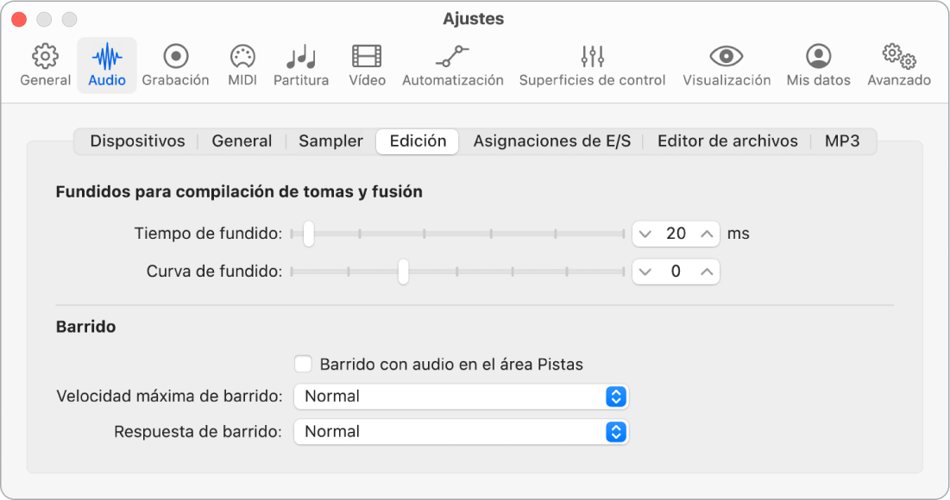Enable Barrido con audio en el área Pistas
The image size is (950, 500).
click(x=303, y=365)
